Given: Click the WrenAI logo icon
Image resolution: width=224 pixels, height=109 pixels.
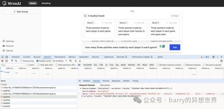Looking at the screenshot, I should pos(4,3).
